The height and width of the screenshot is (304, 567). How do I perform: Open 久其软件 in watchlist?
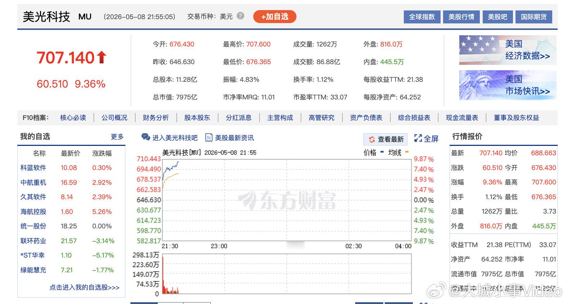[x=33, y=197]
